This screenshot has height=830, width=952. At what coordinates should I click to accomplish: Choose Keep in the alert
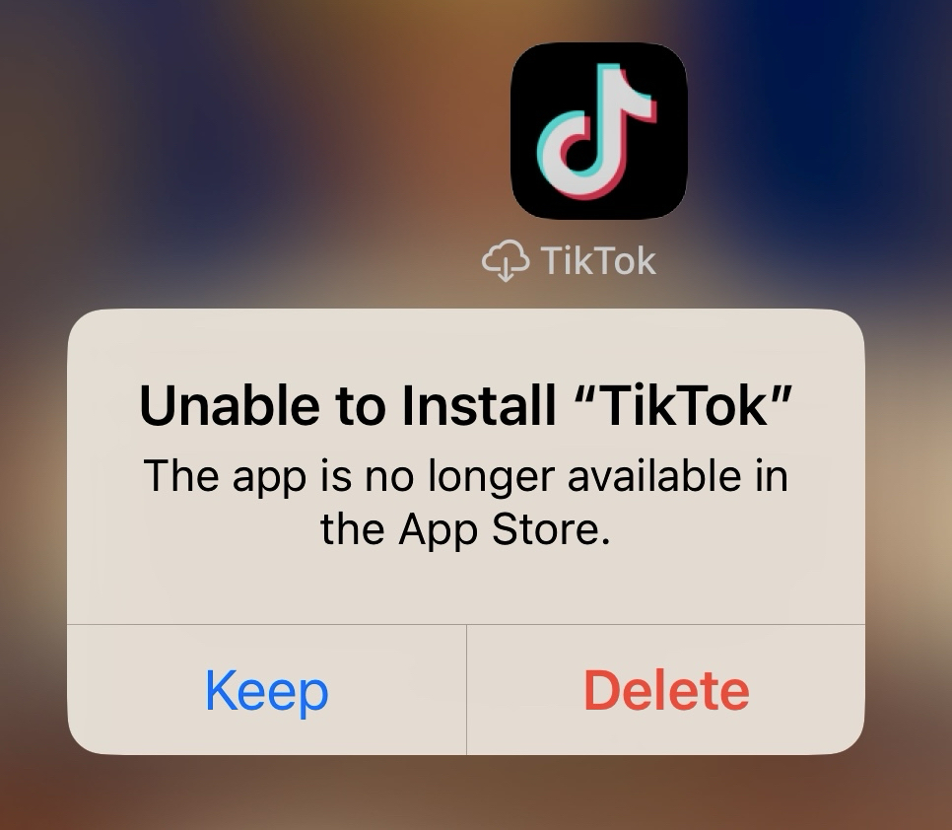[266, 690]
